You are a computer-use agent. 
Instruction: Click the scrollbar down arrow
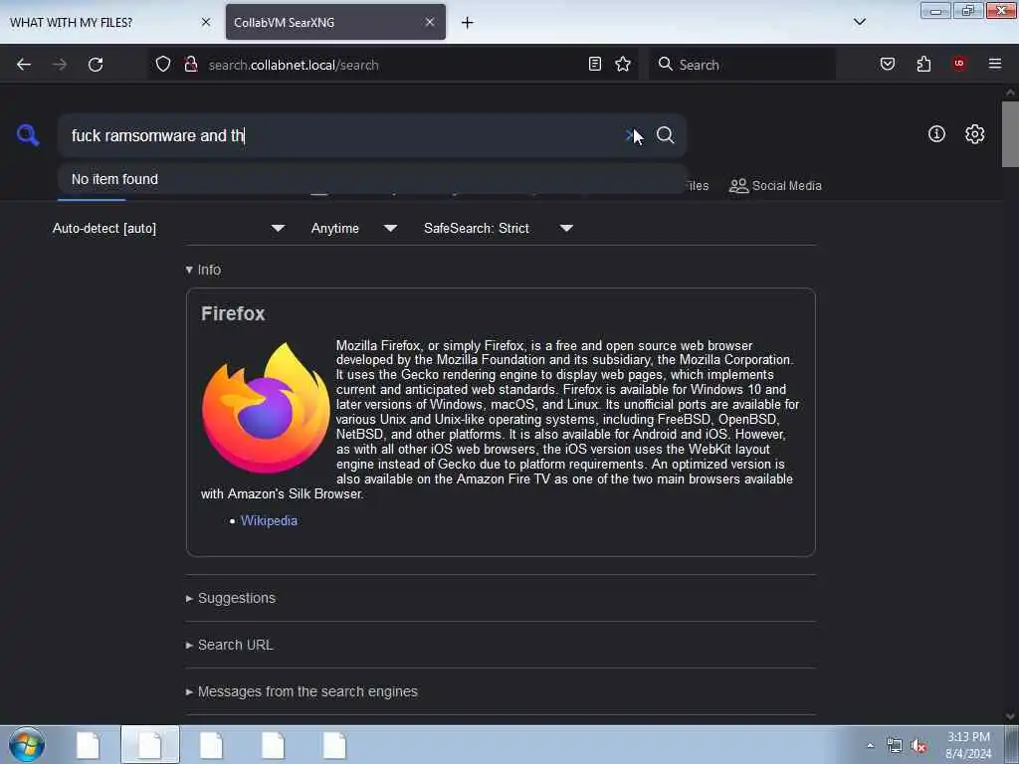1010,716
